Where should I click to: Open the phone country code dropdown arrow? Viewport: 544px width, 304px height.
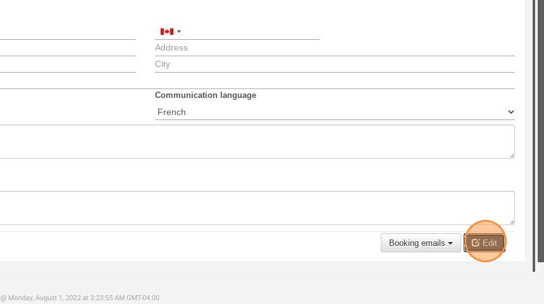(179, 32)
